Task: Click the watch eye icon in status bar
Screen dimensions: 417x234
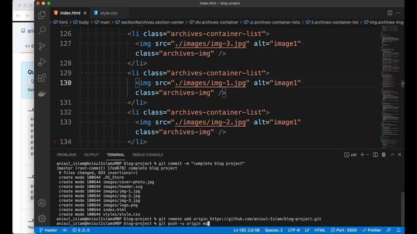Action: pos(65,230)
